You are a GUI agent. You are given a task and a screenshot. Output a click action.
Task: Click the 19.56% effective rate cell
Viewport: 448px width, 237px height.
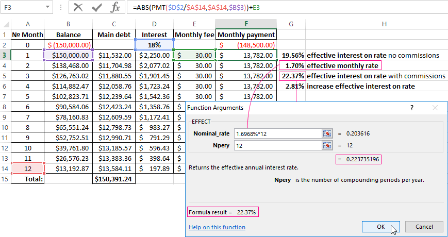pyautogui.click(x=291, y=56)
